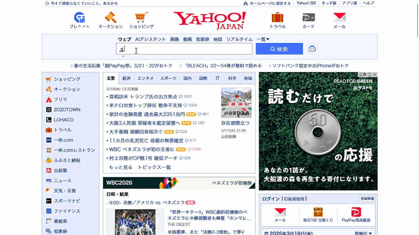Switch search to AIアシスタント

(x=150, y=39)
